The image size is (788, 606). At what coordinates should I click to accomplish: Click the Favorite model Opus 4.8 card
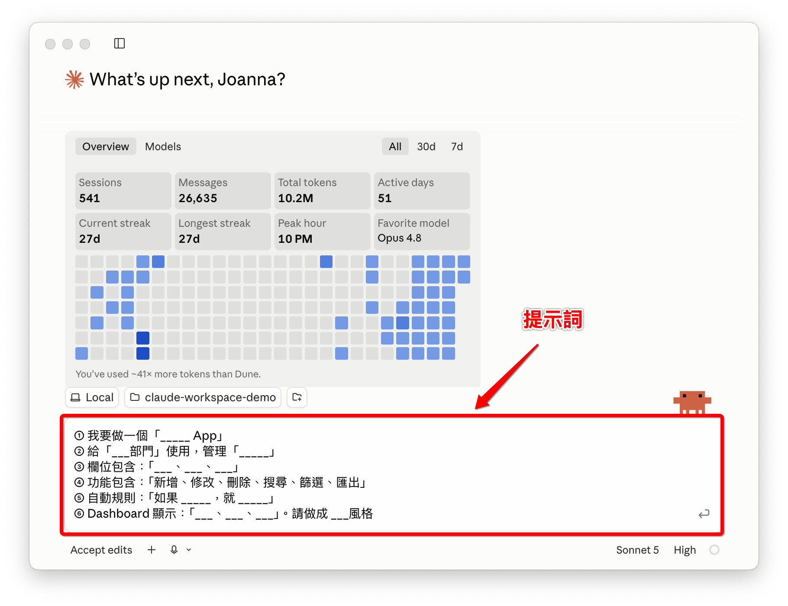422,231
